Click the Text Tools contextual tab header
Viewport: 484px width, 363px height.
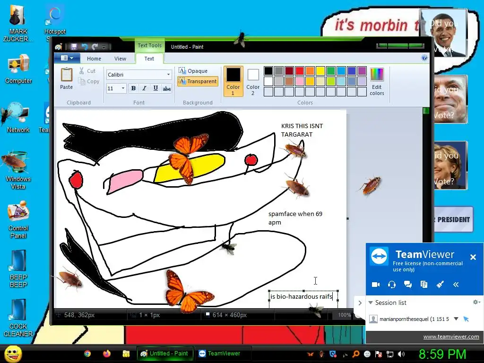[149, 45]
